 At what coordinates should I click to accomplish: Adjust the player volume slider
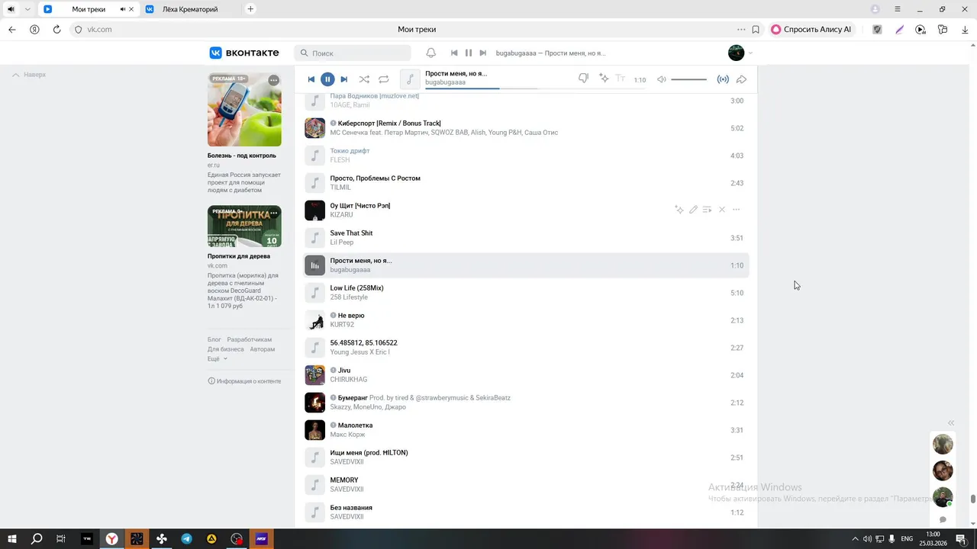[689, 79]
